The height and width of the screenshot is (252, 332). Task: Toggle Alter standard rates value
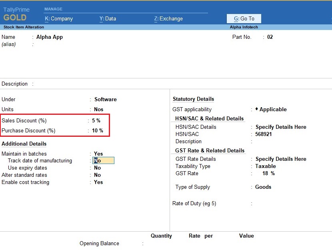click(98, 175)
